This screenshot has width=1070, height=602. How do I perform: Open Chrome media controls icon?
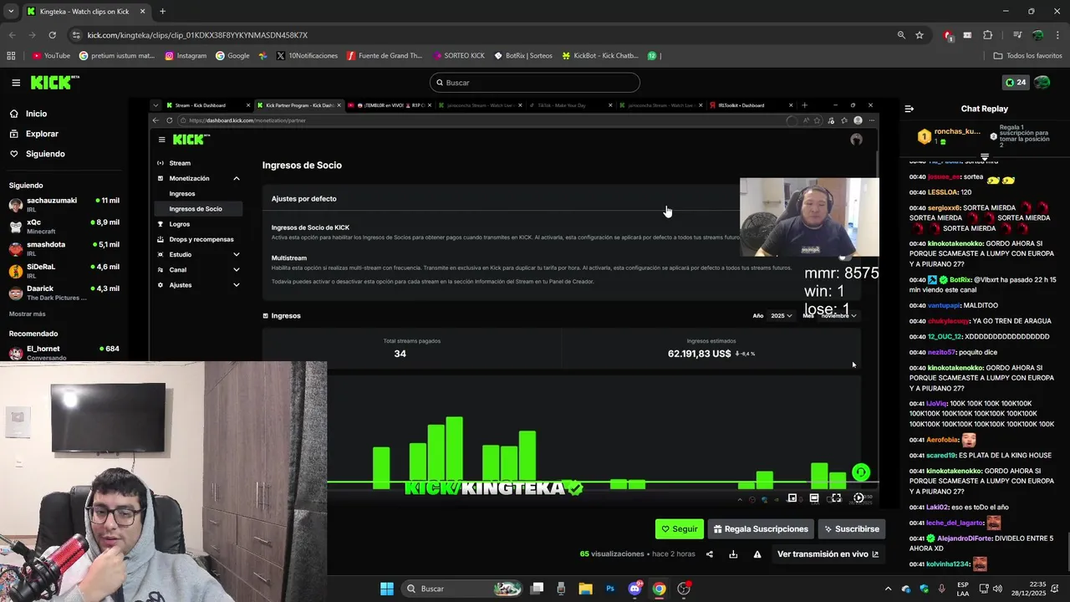point(1017,35)
